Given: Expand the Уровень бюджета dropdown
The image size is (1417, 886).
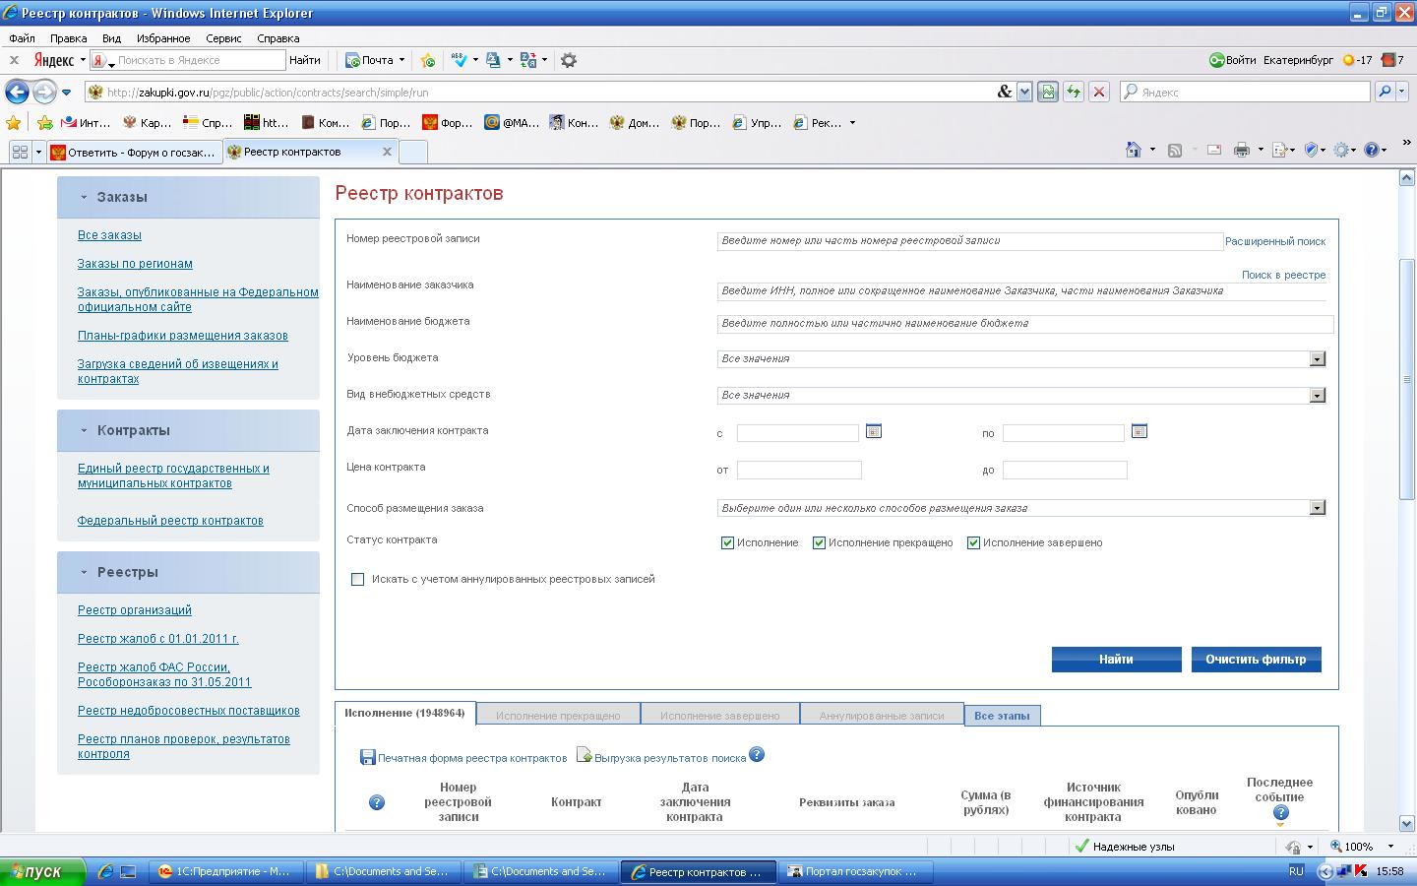Looking at the screenshot, I should coord(1317,359).
